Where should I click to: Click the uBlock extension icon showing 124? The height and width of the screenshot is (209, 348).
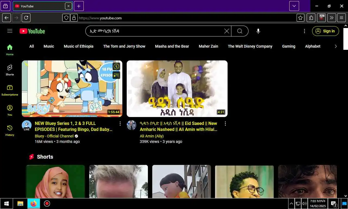point(321,18)
